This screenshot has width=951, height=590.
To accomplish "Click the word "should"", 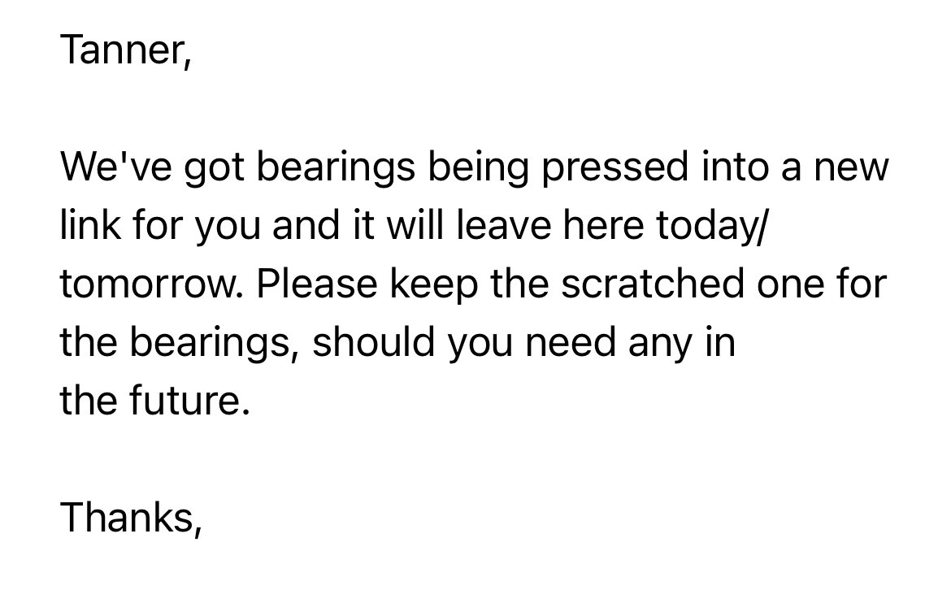I will coord(373,342).
